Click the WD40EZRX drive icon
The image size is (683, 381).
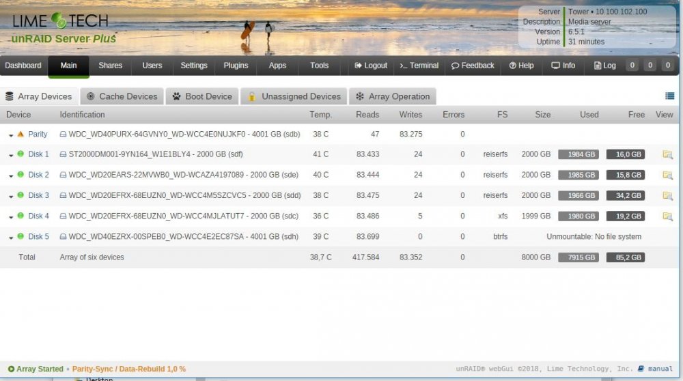coord(63,236)
